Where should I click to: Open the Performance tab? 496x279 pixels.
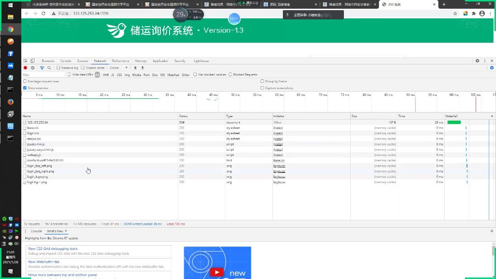(121, 61)
